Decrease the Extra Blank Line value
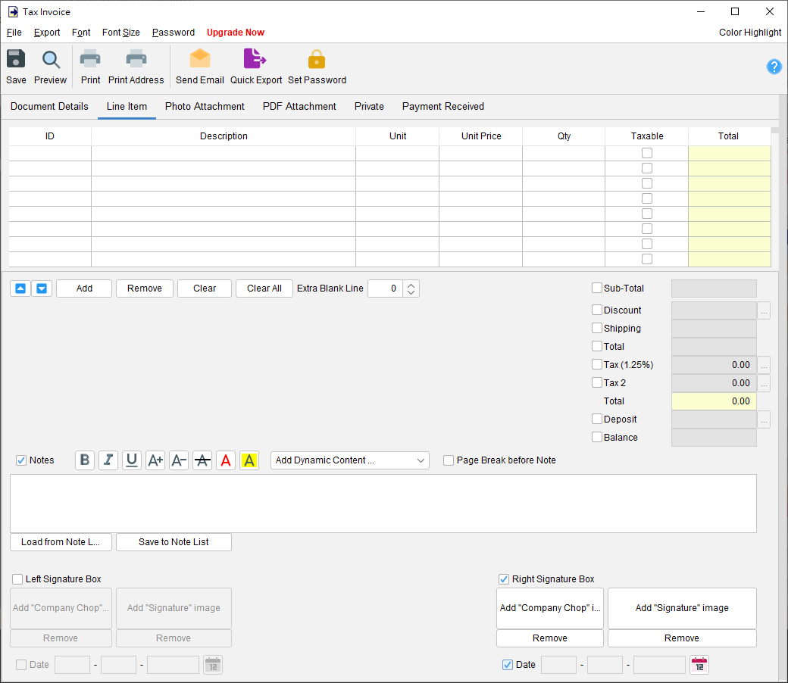Image resolution: width=788 pixels, height=683 pixels. 411,292
